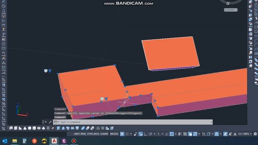258x145 pixels.
Task: Toggle snap mode dots icon
Action: (127, 134)
